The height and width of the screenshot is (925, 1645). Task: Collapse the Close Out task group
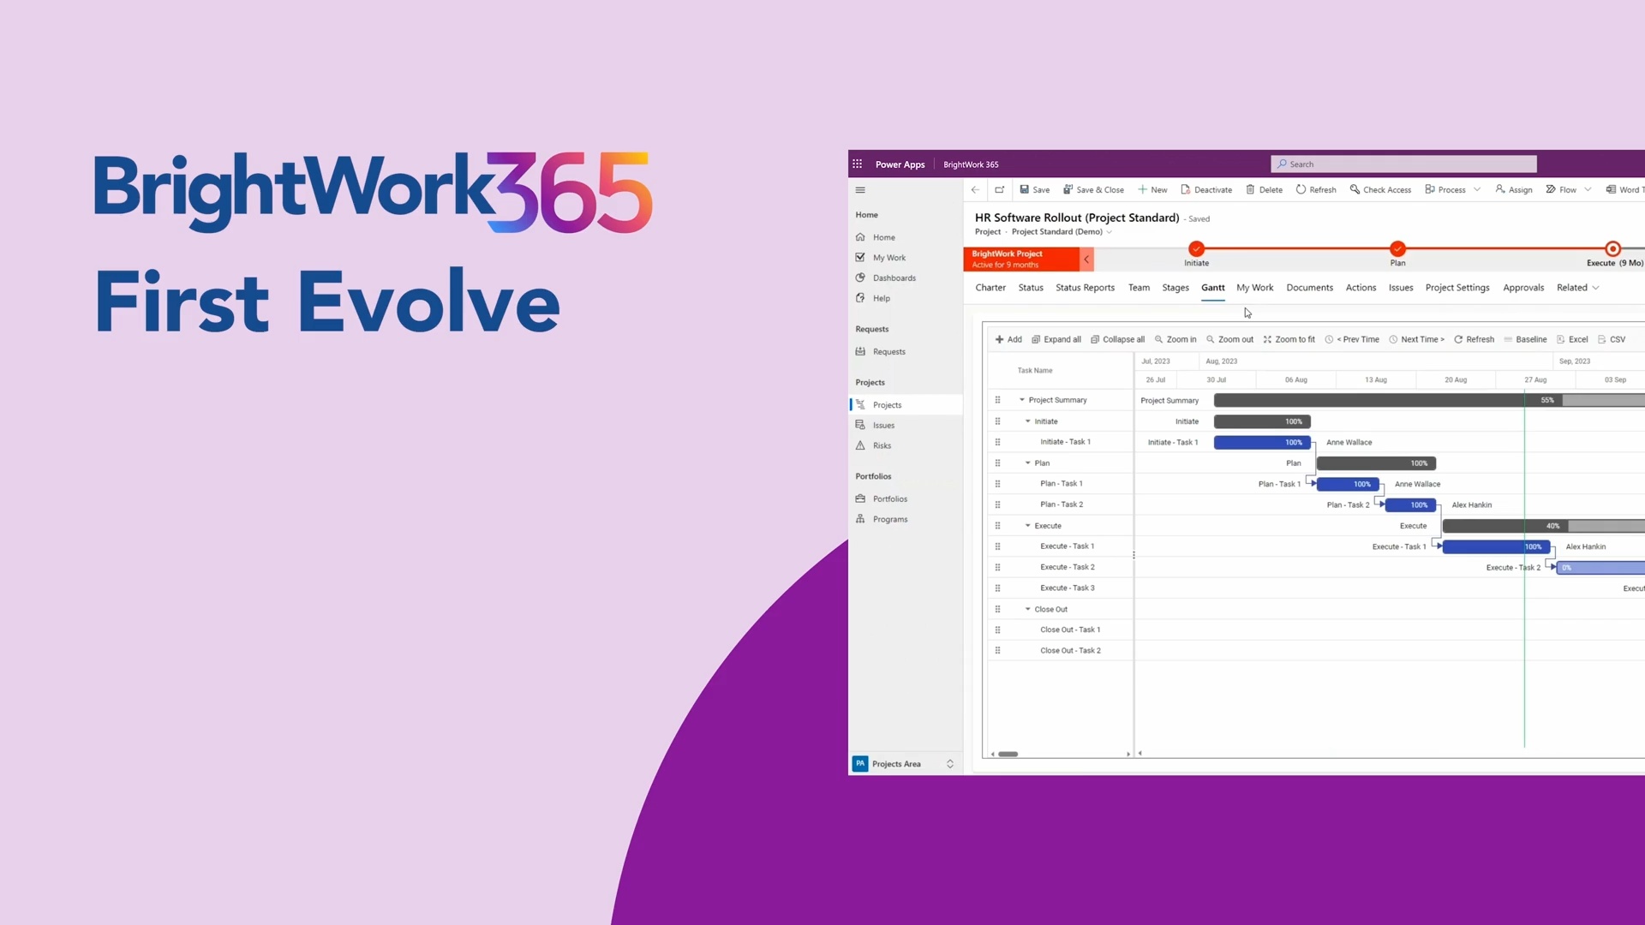click(1028, 609)
